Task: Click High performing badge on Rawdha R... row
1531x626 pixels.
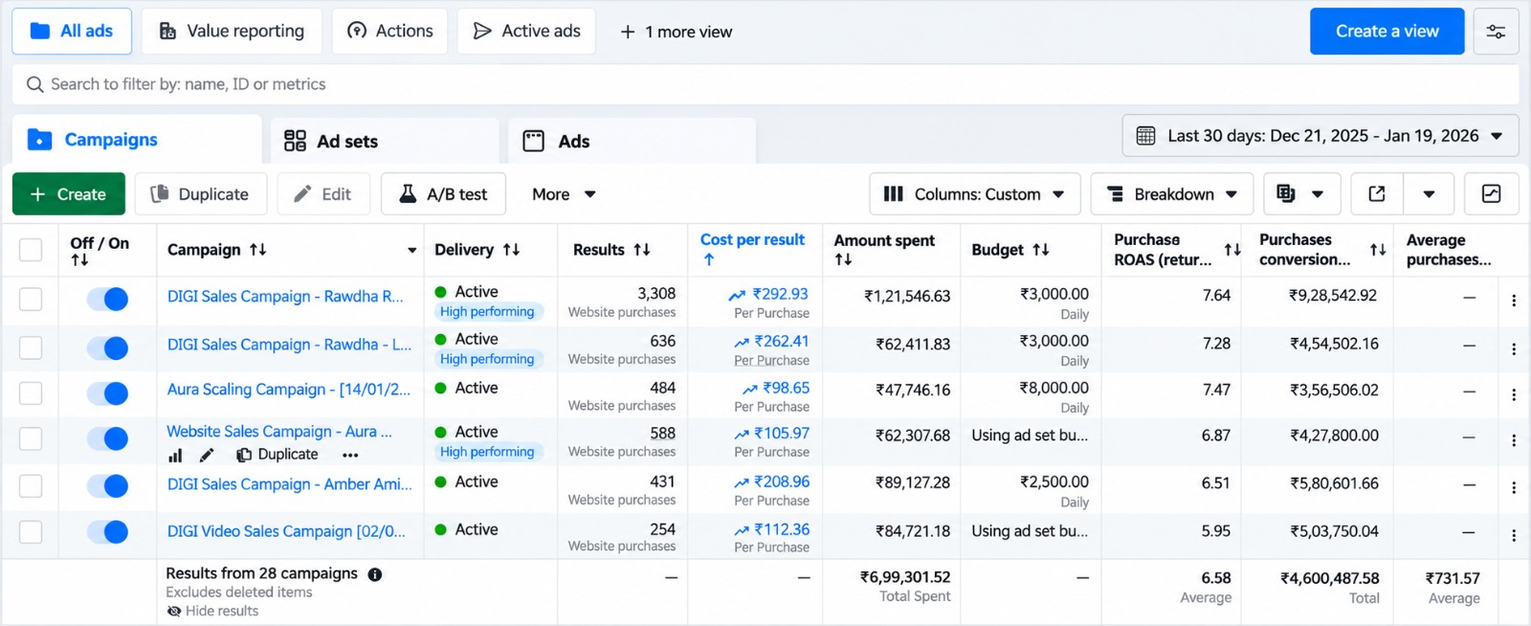Action: (x=488, y=312)
